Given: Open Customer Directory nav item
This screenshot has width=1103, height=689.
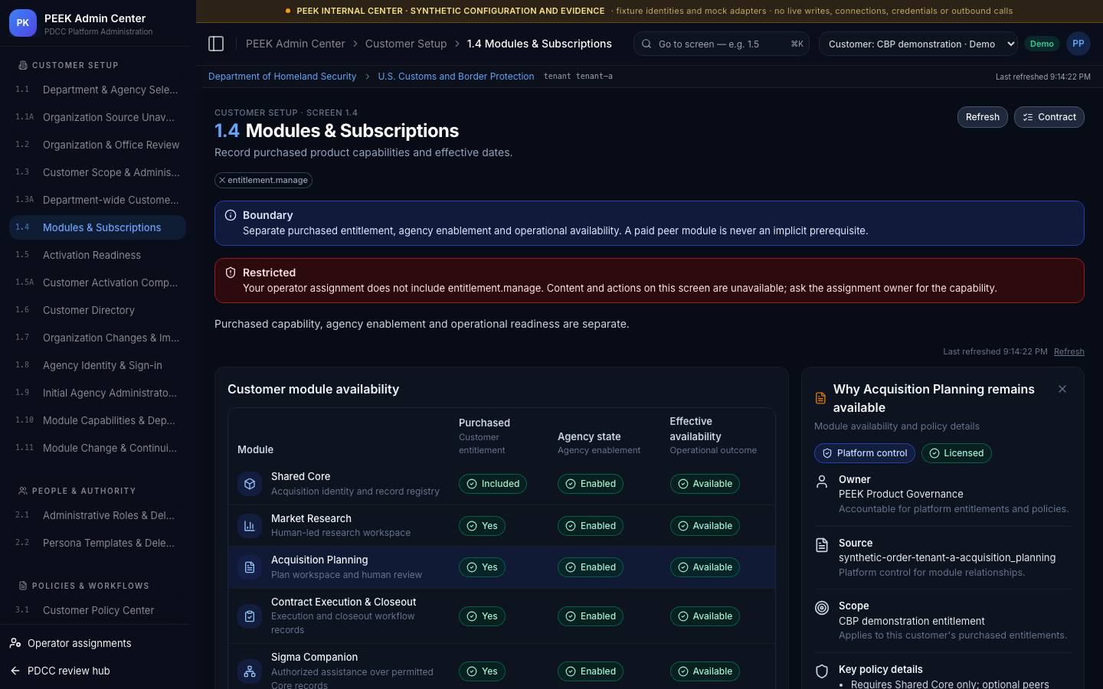Looking at the screenshot, I should [x=98, y=310].
